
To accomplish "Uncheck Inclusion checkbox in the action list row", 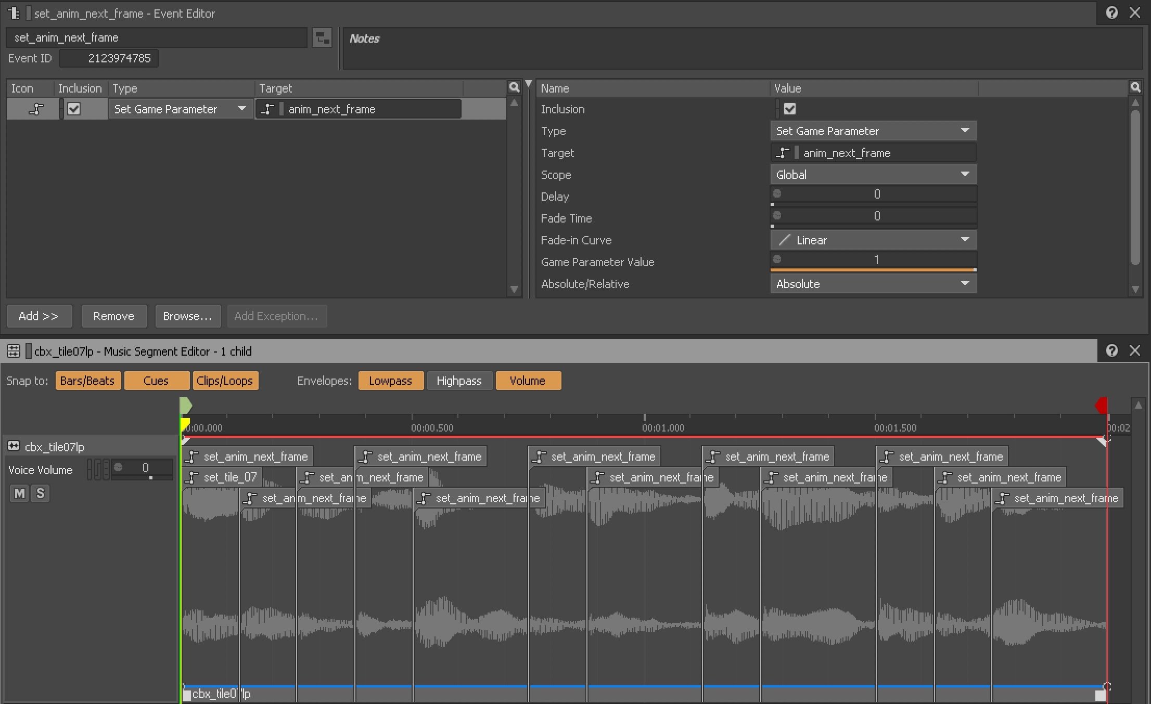I will click(x=74, y=109).
